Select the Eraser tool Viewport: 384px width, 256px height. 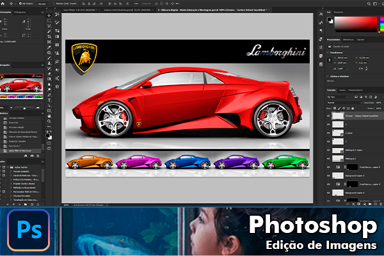49,74
